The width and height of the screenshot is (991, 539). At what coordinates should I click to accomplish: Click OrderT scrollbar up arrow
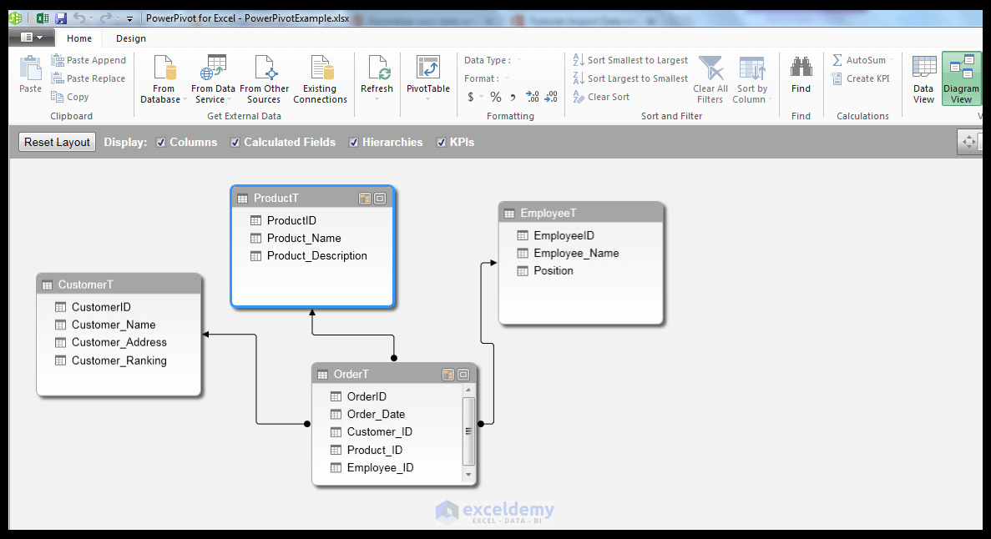point(468,390)
